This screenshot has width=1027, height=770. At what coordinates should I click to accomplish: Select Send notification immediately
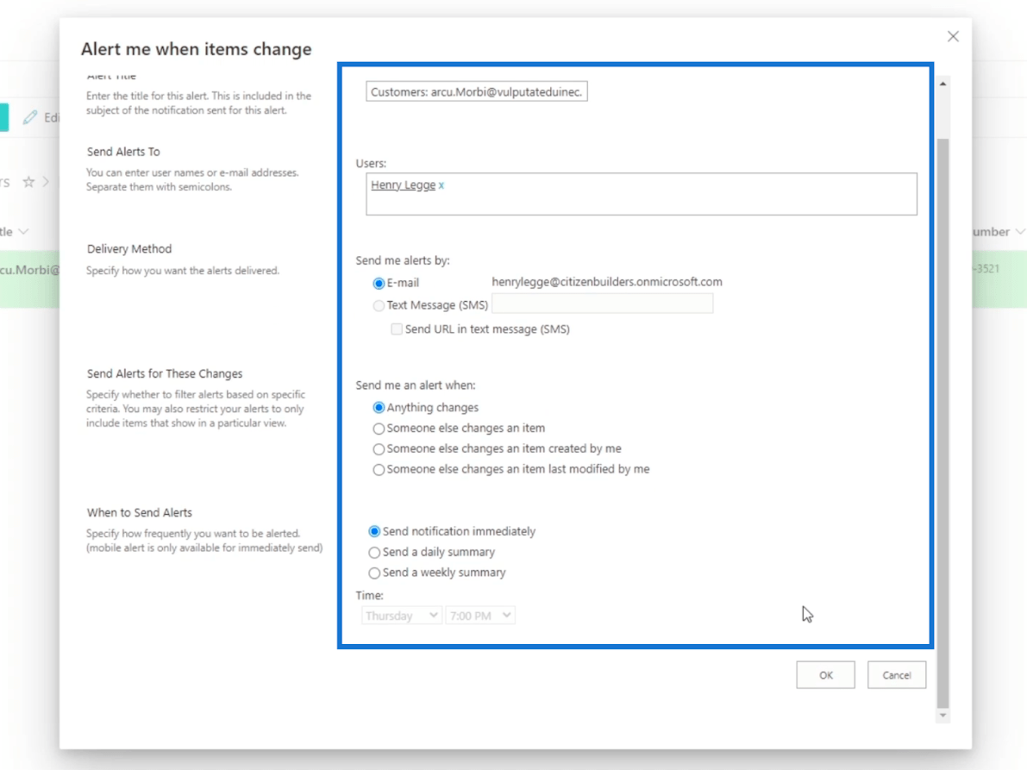tap(374, 532)
